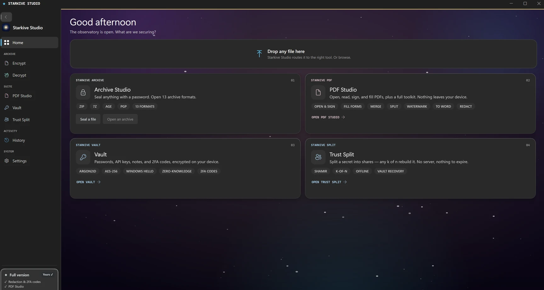Click the 7Z format tag
The height and width of the screenshot is (290, 544).
pyautogui.click(x=95, y=106)
